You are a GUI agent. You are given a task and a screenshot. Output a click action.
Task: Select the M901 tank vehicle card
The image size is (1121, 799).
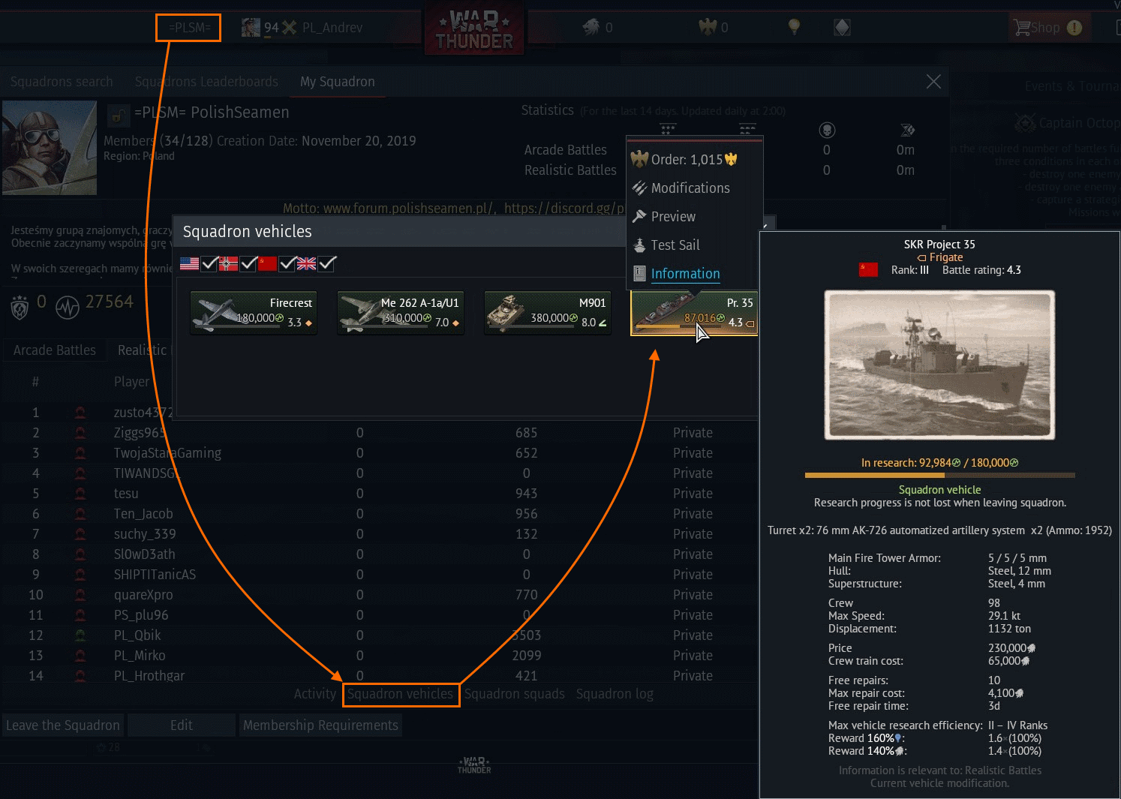point(547,312)
